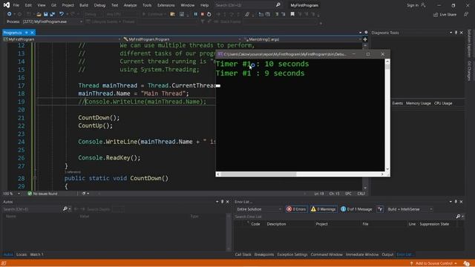The image size is (475, 267).
Task: Close the Program.cs tab
Action: pos(32,33)
